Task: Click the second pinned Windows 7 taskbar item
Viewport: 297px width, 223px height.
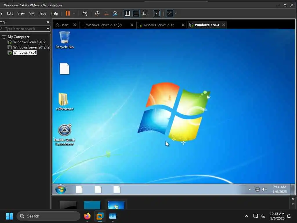Action: 98,189
